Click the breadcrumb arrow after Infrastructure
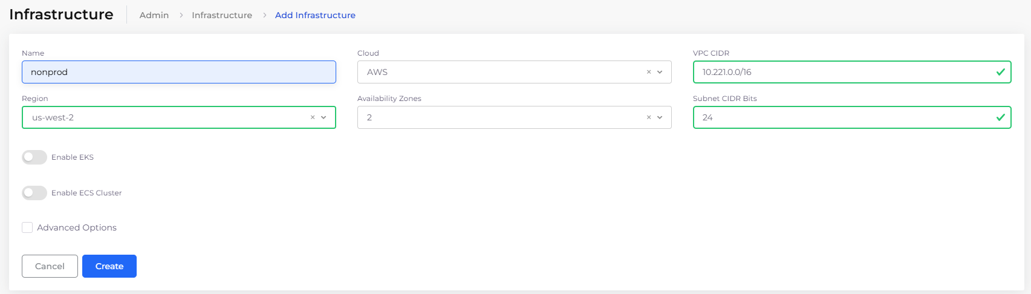 (x=264, y=15)
